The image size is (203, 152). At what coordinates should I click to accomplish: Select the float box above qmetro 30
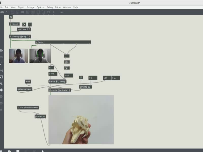pos(93,78)
